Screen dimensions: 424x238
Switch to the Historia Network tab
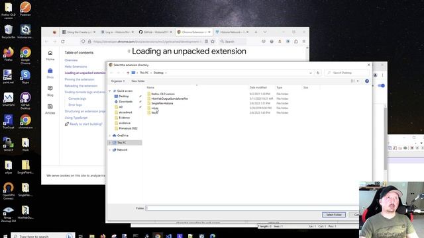(x=232, y=32)
